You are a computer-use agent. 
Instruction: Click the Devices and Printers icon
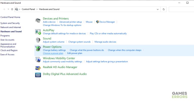(x=38, y=20)
